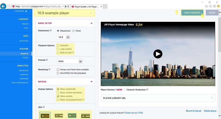The width and height of the screenshot is (221, 119).
Task: Open the Check out our FAQ link
Action: click(134, 113)
